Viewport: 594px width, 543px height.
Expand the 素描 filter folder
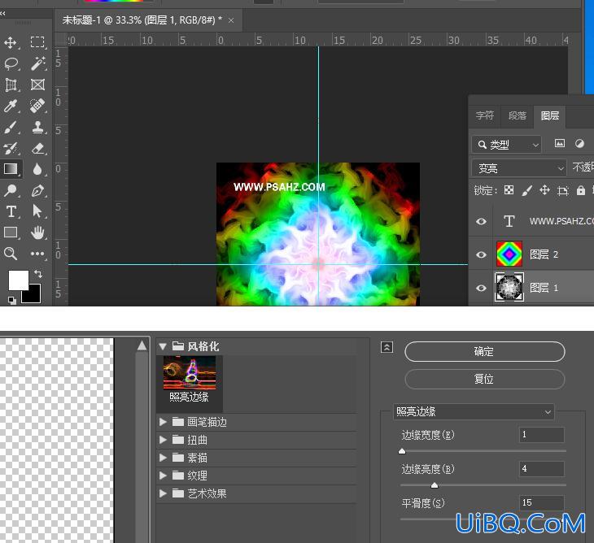163,458
